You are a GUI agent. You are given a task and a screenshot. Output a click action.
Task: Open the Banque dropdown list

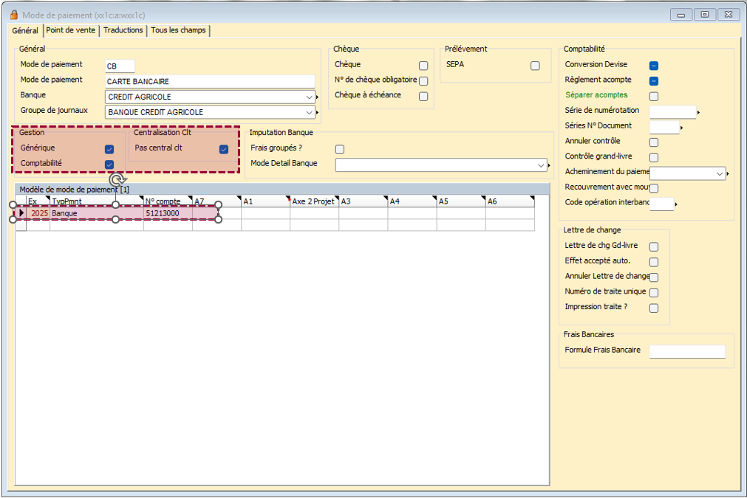pos(309,97)
